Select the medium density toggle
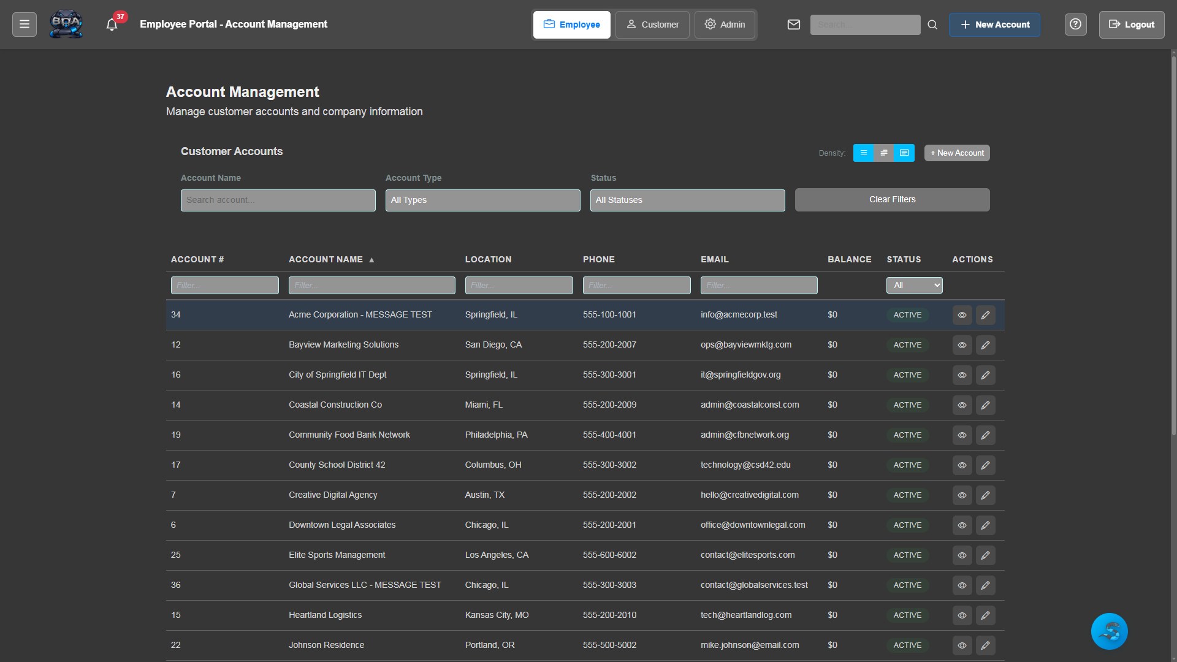The height and width of the screenshot is (662, 1177). click(883, 153)
